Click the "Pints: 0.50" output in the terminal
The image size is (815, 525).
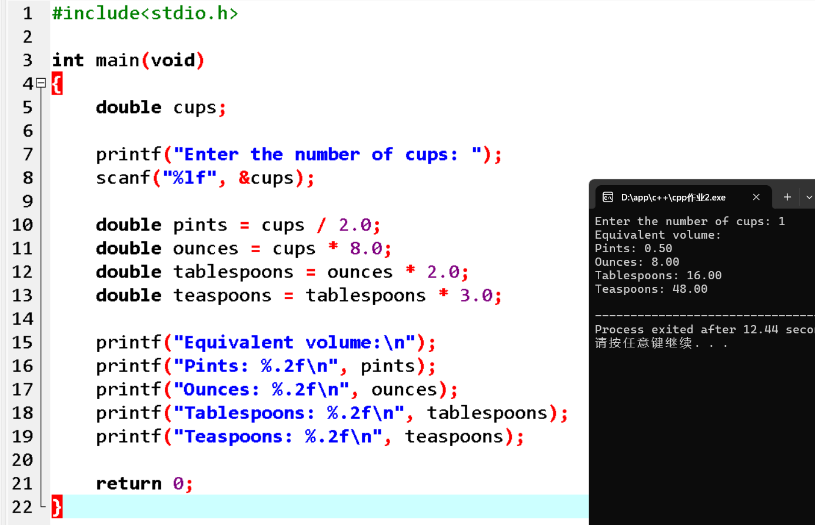point(634,248)
